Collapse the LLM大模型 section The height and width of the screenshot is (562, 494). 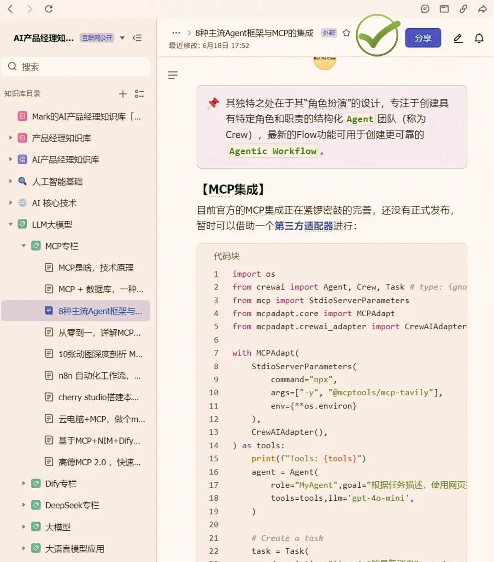(10, 225)
